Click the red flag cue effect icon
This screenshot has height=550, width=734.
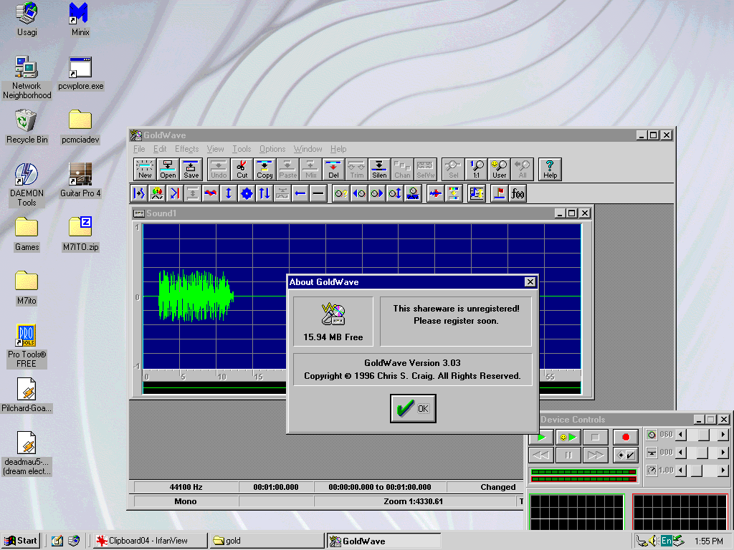click(500, 193)
